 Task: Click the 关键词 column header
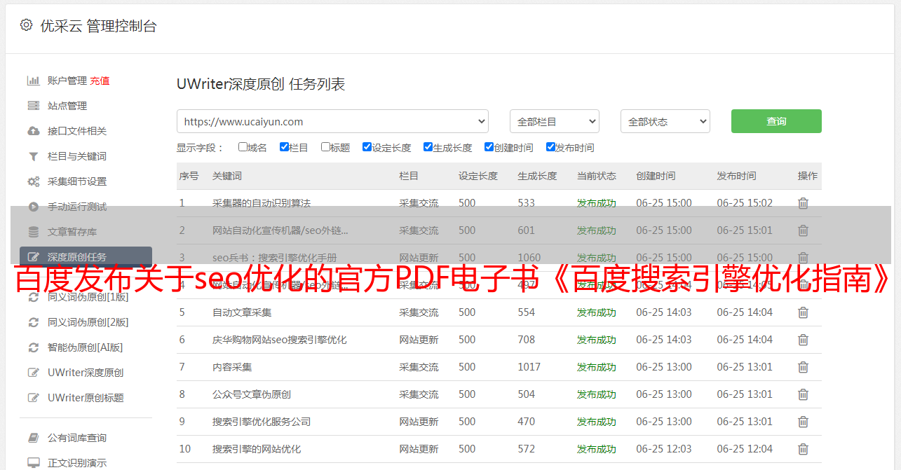tap(227, 176)
